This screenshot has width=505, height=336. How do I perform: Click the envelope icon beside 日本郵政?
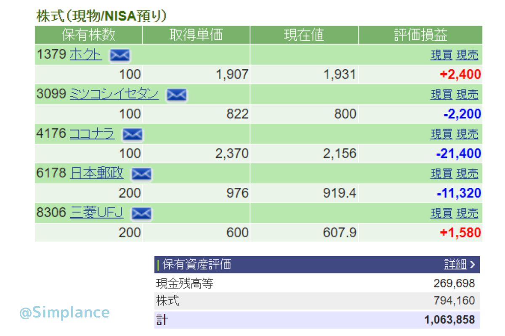point(142,174)
